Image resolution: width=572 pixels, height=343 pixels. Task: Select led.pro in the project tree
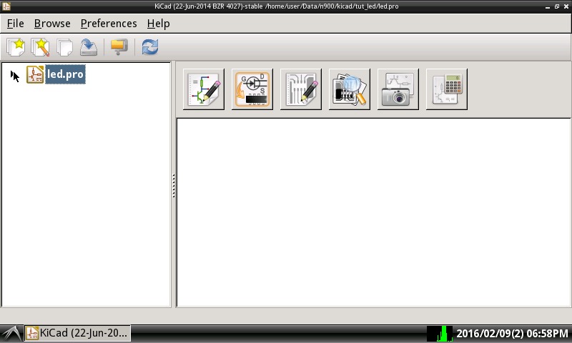[x=65, y=74]
